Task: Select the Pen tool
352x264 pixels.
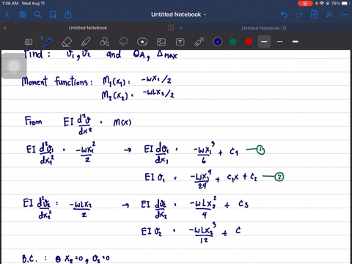Action: tap(48, 42)
